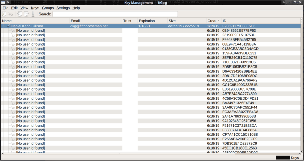Click the vertical scrollbar up arrow
Image resolution: width=304 pixels, height=161 pixels.
click(x=302, y=19)
